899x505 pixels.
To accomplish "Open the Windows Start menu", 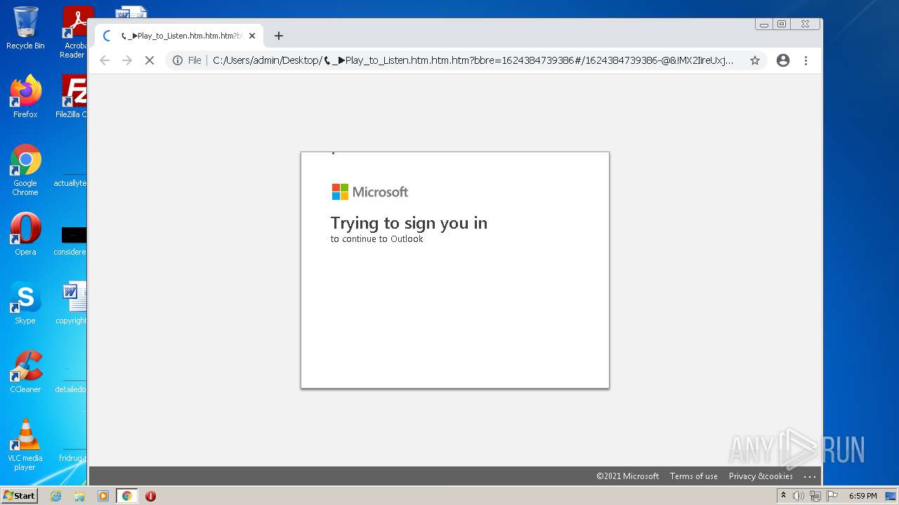I will pos(19,496).
